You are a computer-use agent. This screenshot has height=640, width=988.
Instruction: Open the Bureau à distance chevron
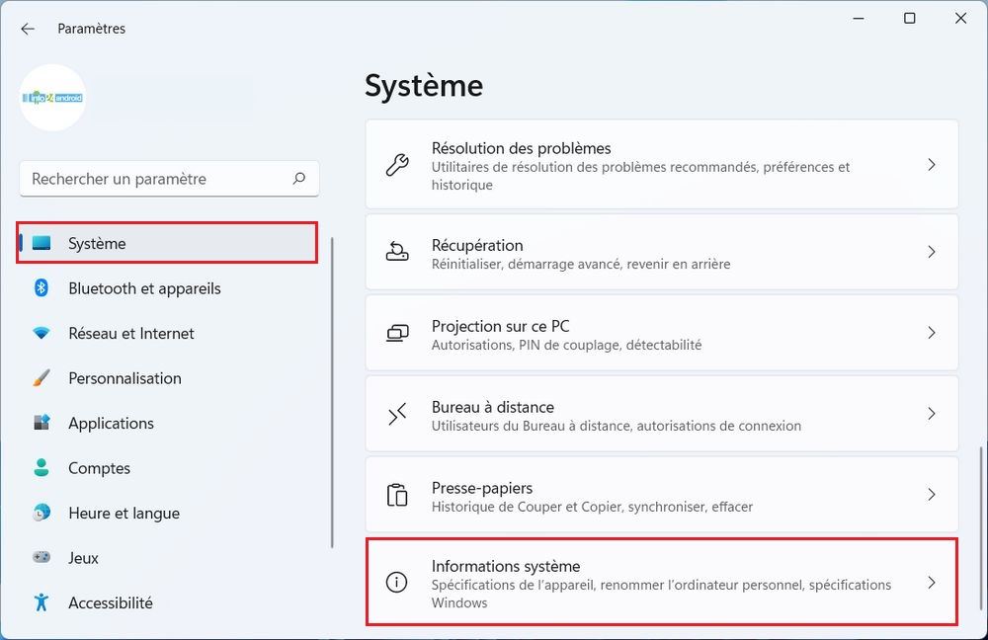(931, 414)
